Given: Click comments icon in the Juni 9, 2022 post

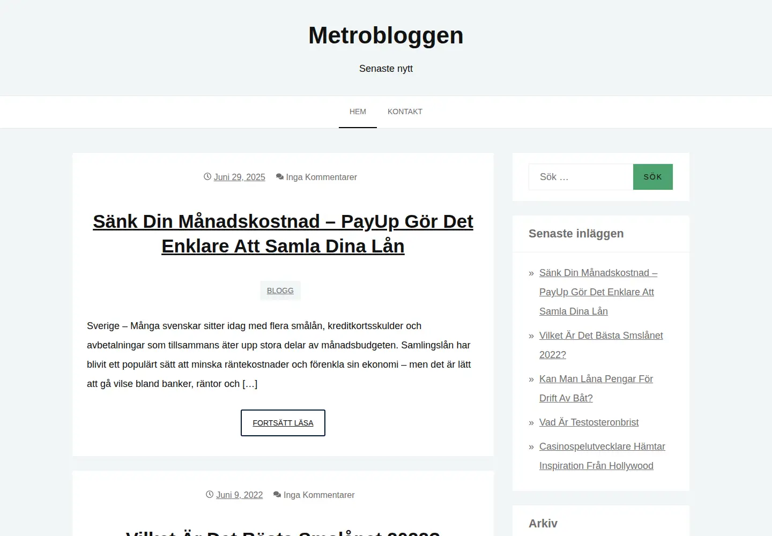Looking at the screenshot, I should 277,494.
